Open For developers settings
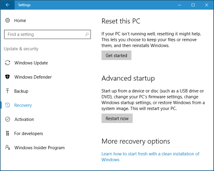This screenshot has width=214, height=171. point(29,134)
